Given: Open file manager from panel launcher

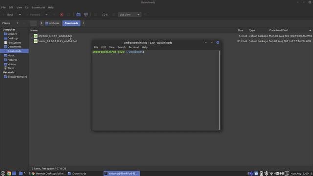Looking at the screenshot, I should [x=21, y=174].
